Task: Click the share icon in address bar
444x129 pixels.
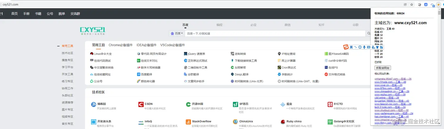Action: [x=405, y=4]
